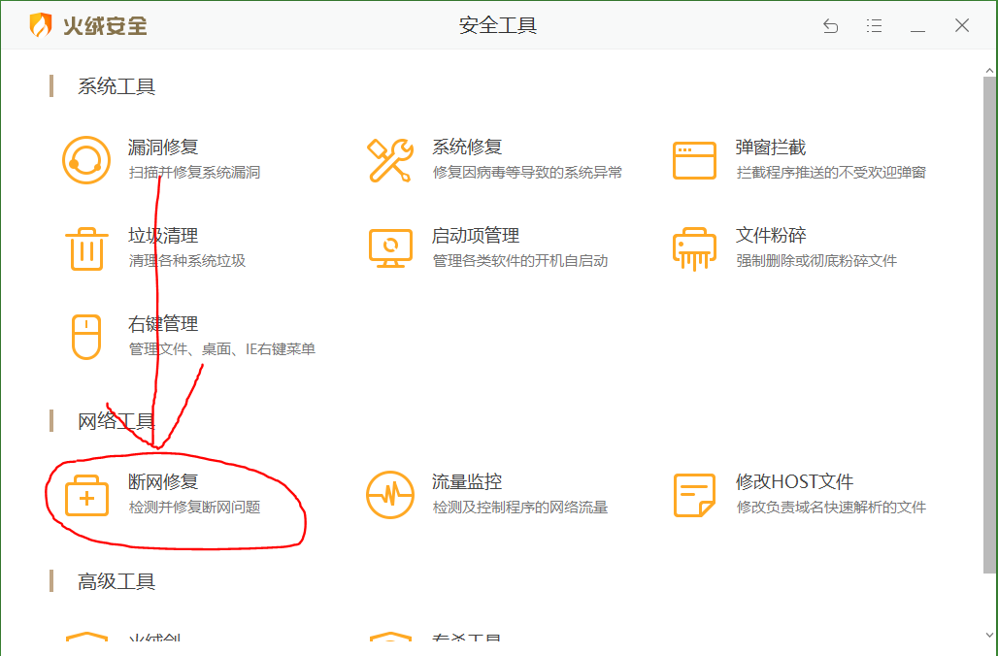998x656 pixels.
Task: Open the title bar menu list icon
Action: [x=874, y=26]
